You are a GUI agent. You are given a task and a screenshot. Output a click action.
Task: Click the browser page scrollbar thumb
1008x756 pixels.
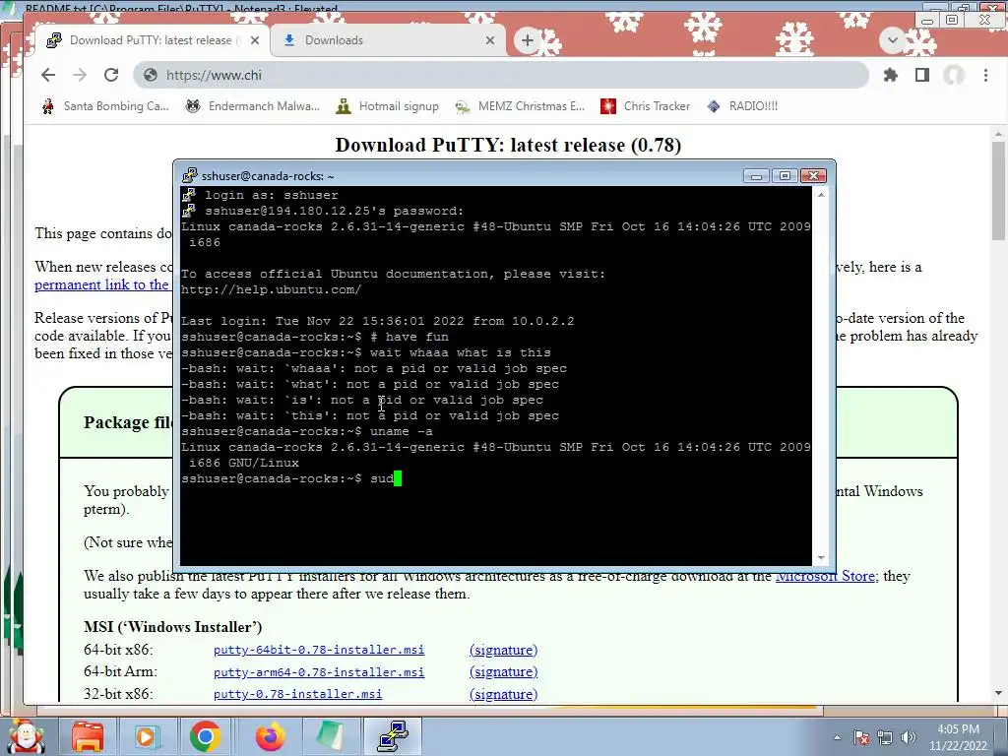pyautogui.click(x=998, y=191)
